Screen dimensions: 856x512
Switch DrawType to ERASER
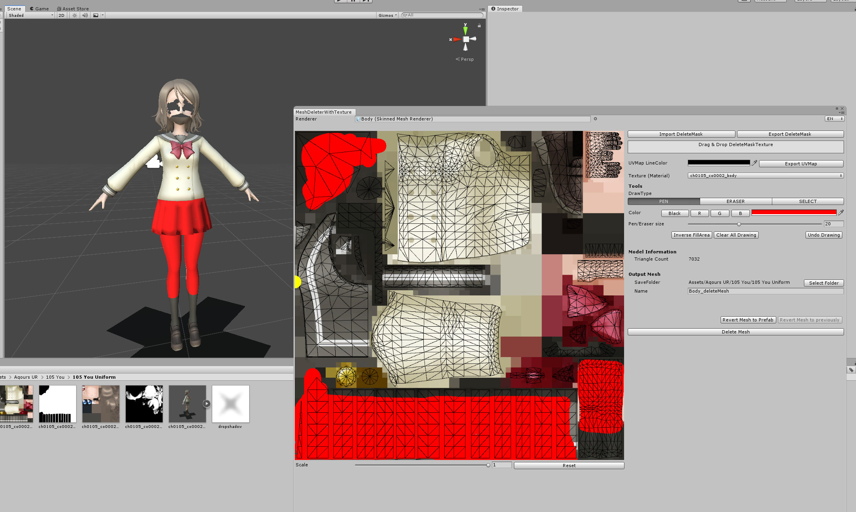(735, 201)
